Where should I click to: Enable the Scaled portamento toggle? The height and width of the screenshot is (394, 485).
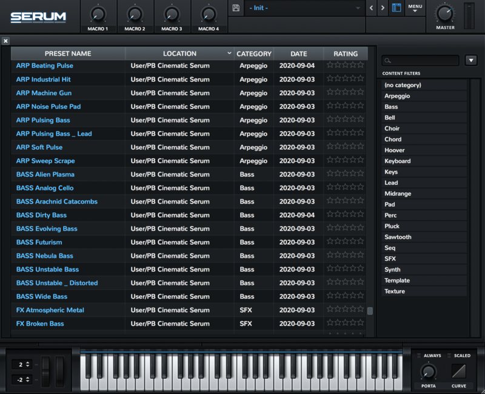pos(449,356)
